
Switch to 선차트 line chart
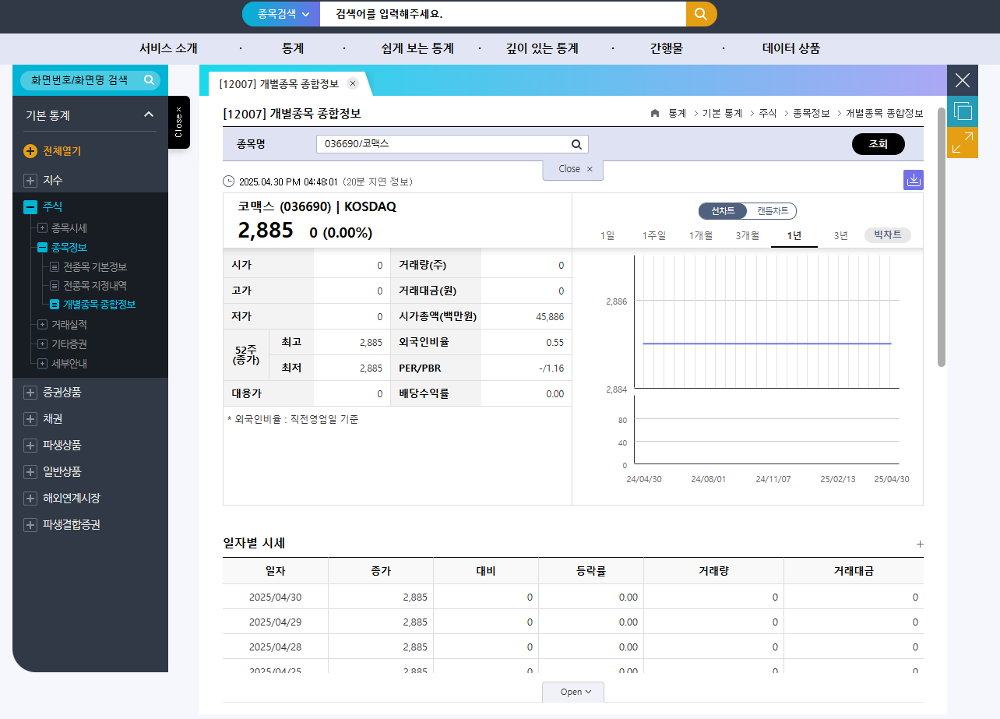pyautogui.click(x=723, y=211)
